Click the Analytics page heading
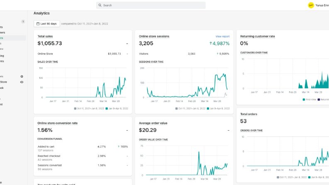Viewport: 329px width, 185px height. pos(41,13)
